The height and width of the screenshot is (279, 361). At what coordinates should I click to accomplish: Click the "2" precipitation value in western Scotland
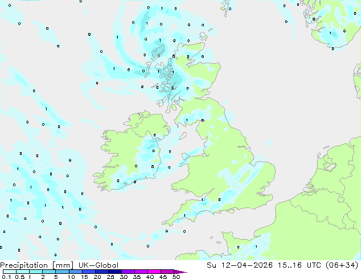tap(172, 88)
